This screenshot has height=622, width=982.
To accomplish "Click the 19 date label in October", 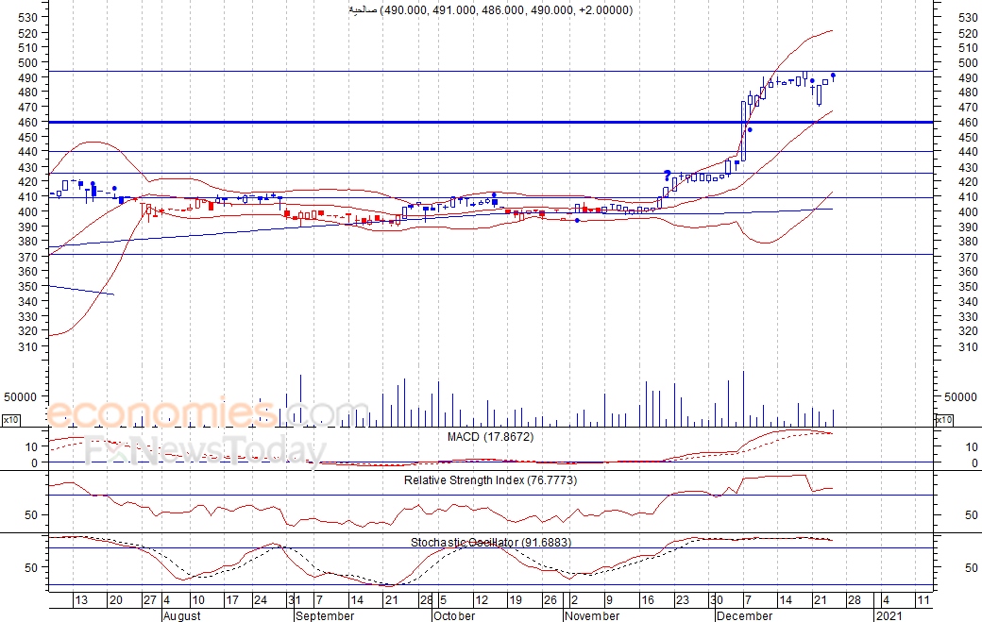I will [516, 600].
